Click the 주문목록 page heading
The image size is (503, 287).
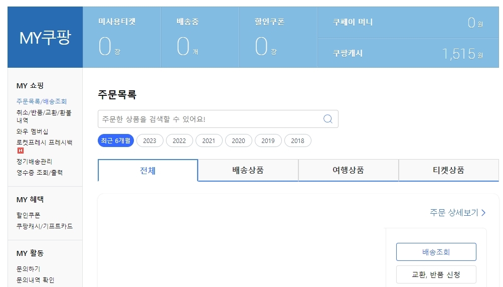point(117,94)
